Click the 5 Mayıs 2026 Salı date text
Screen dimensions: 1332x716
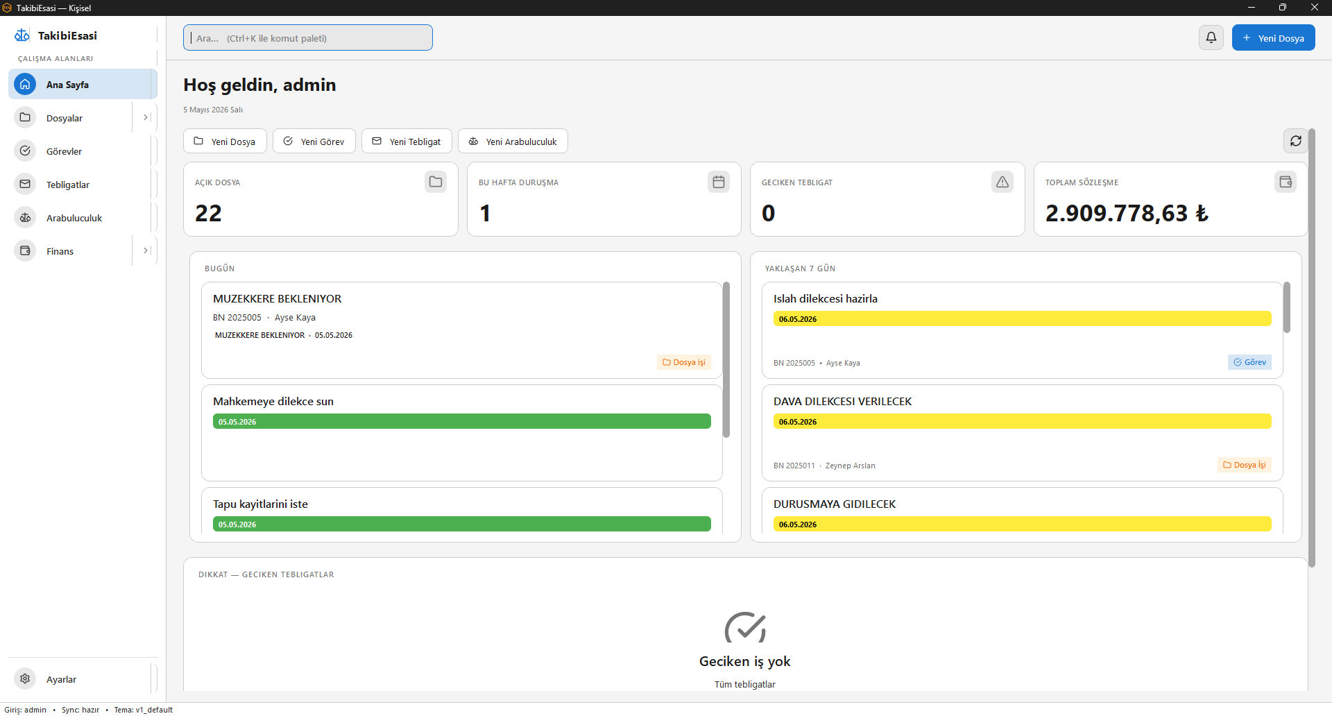click(x=213, y=110)
